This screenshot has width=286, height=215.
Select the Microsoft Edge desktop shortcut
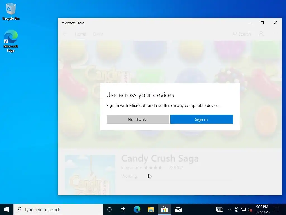coord(11,41)
